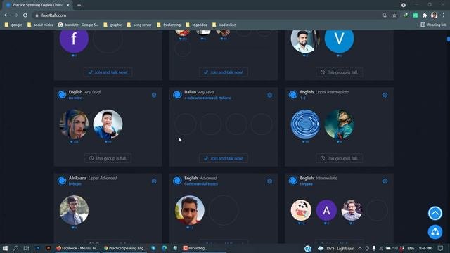Bookmark this page with the star icon
Image resolution: width=450 pixels, height=253 pixels.
coord(394,15)
